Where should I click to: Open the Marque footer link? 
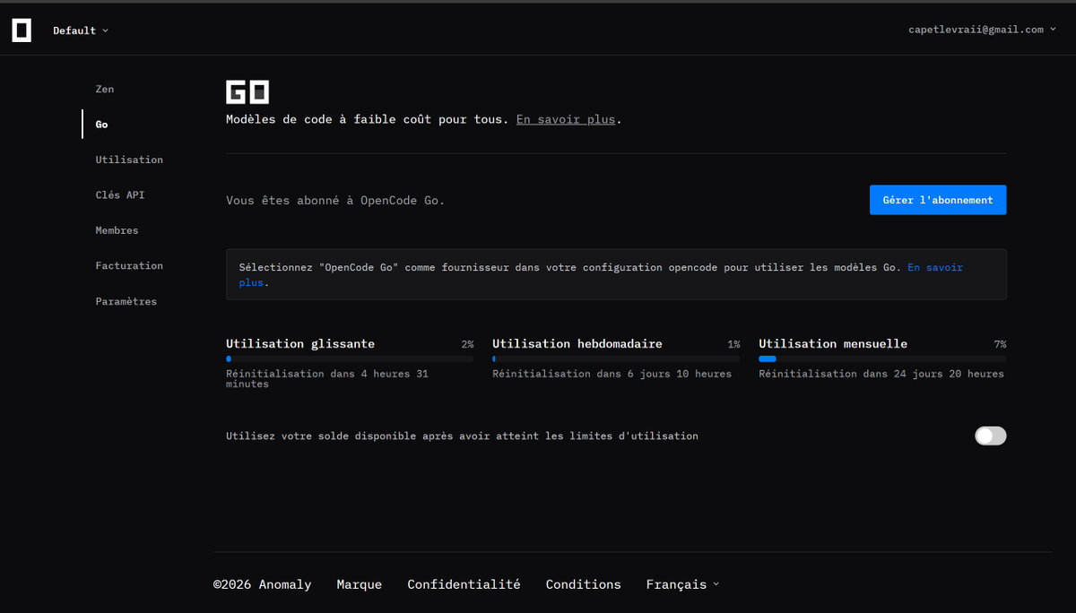360,584
